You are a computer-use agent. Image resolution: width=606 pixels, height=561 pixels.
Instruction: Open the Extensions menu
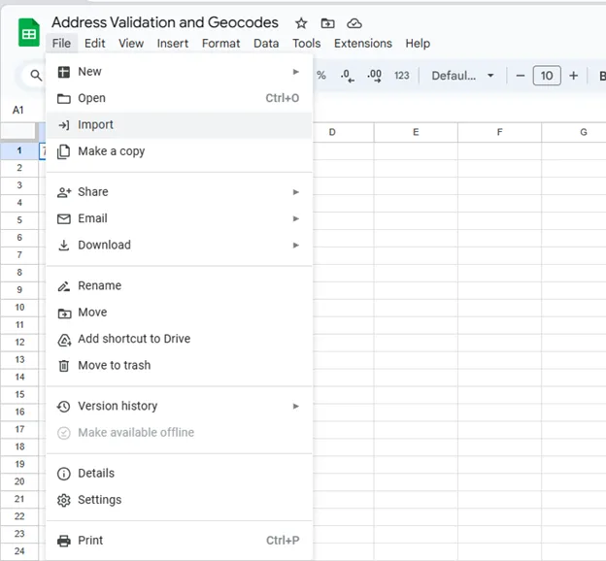(x=362, y=44)
